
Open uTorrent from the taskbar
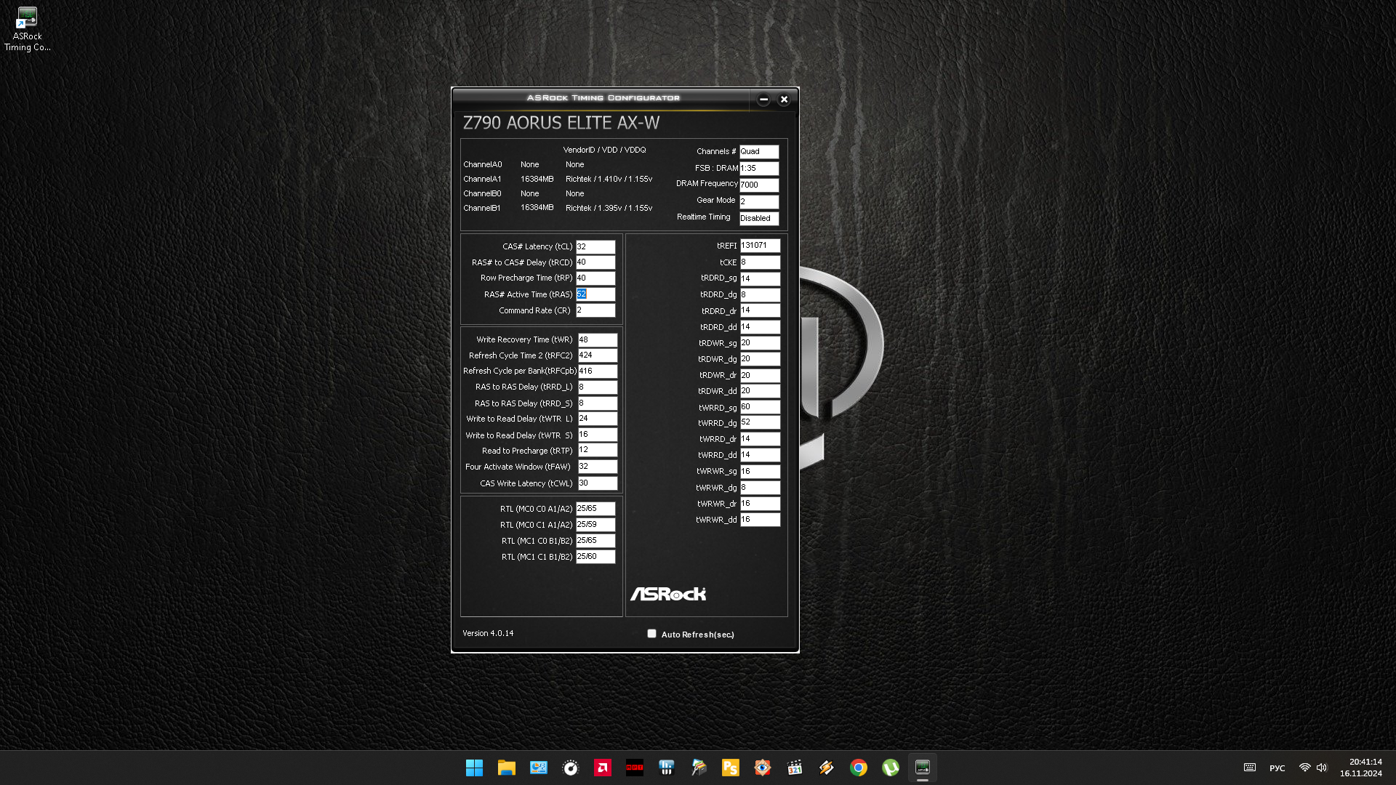pos(890,768)
